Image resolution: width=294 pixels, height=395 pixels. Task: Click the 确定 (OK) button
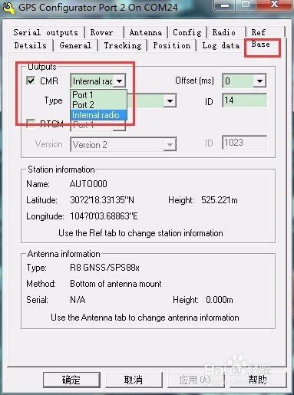(x=71, y=380)
